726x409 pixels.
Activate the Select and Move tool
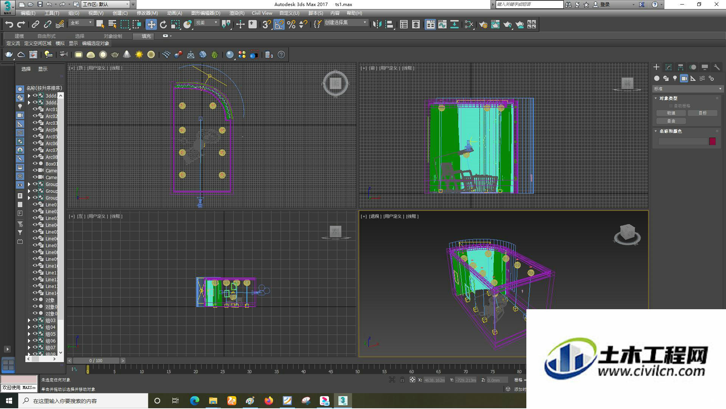pyautogui.click(x=151, y=25)
